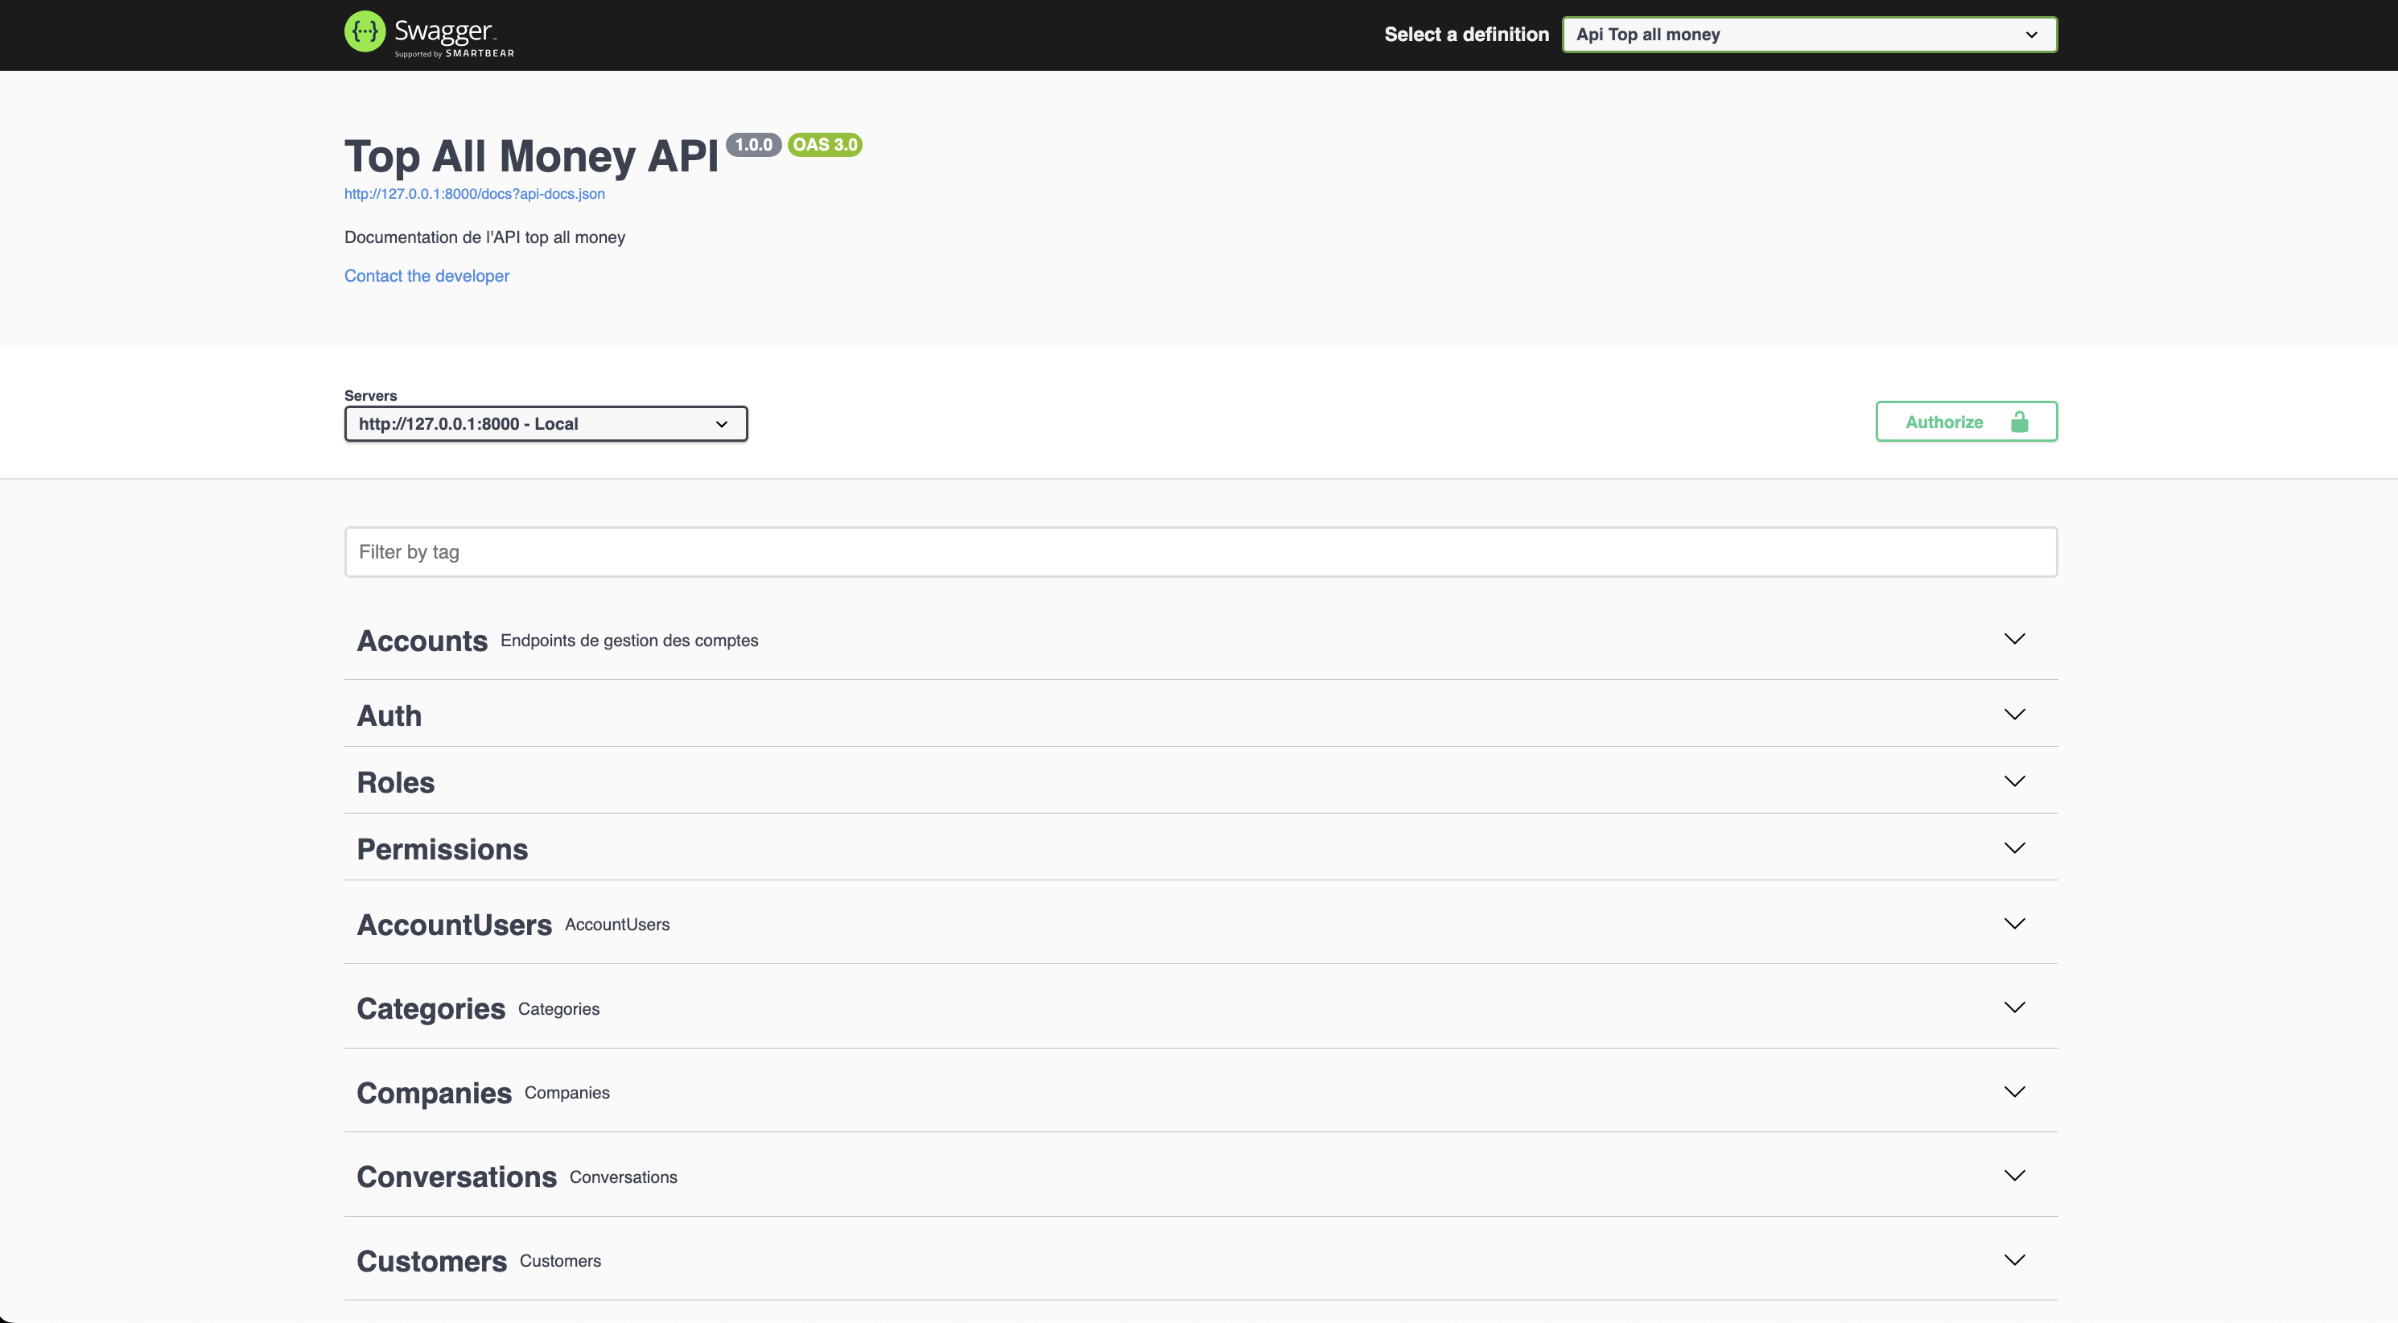2398x1323 pixels.
Task: Click the OAS 3.0 badge
Action: point(825,144)
